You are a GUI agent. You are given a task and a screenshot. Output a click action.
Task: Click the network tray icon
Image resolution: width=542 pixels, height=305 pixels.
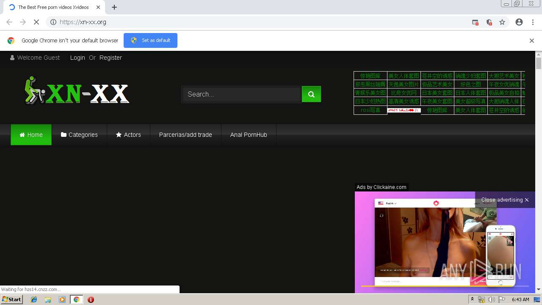(x=481, y=299)
